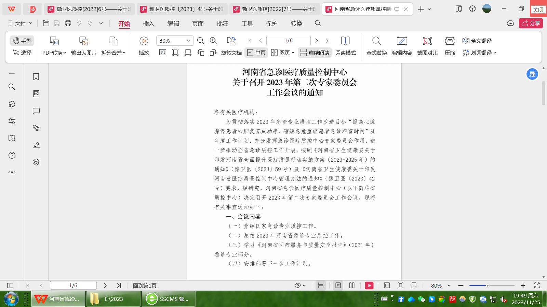Click the zoom out magnifier in ribbon
Viewport: 547px width, 307px height.
(201, 41)
